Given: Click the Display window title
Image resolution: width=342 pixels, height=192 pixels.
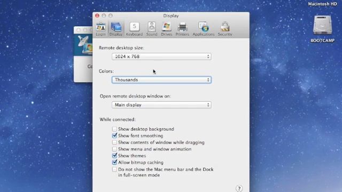Looking at the screenshot, I should [x=171, y=15].
